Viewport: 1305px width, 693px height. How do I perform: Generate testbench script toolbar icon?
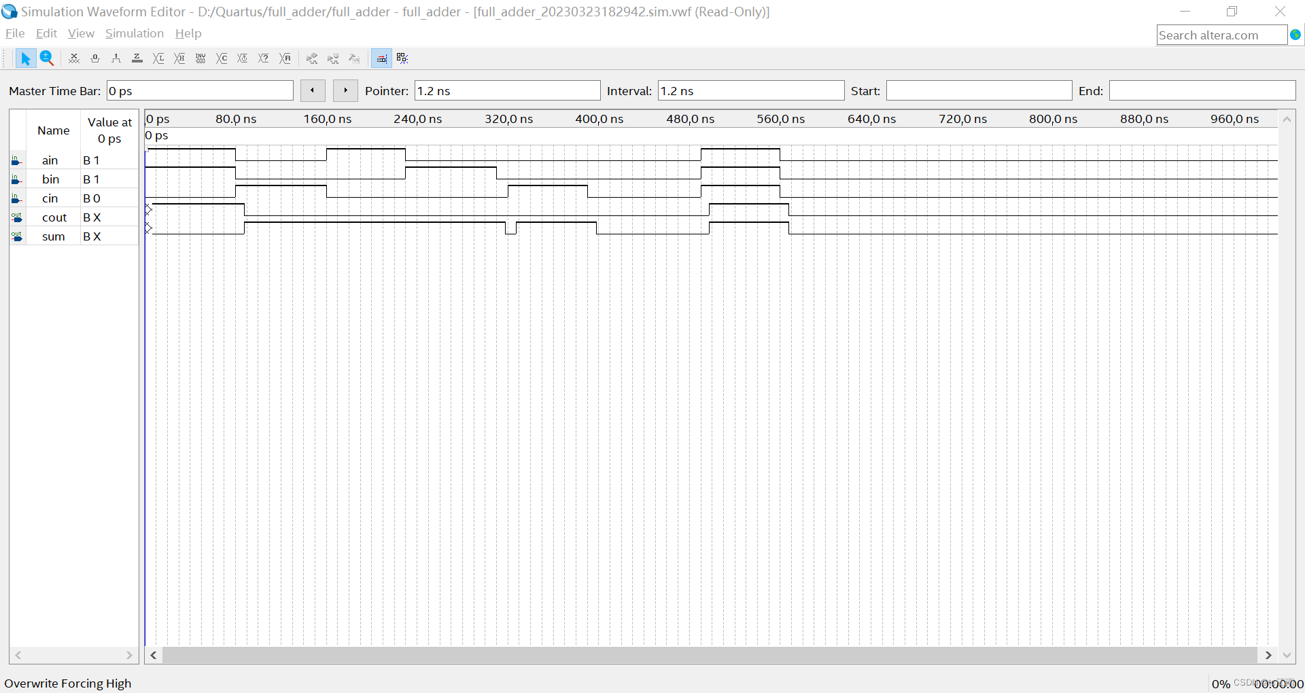(354, 58)
